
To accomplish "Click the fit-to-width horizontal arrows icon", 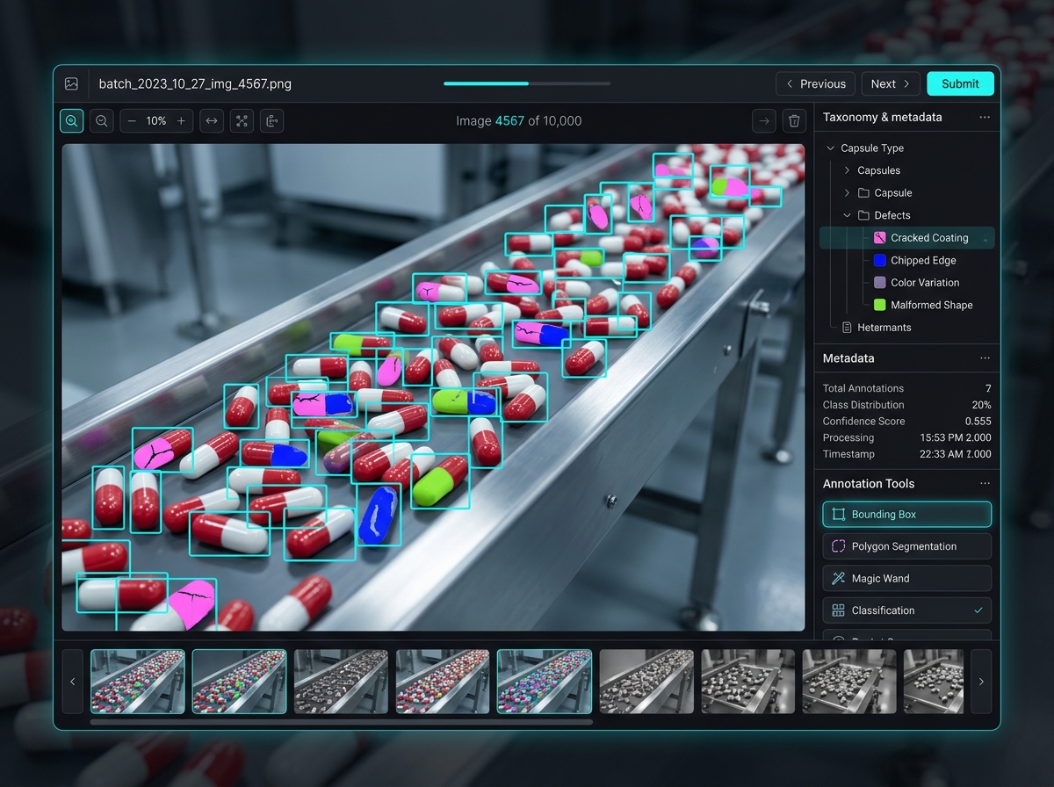I will 211,121.
